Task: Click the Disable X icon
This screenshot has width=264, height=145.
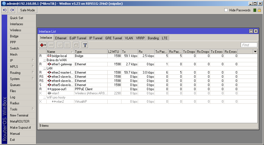Action: (67, 45)
